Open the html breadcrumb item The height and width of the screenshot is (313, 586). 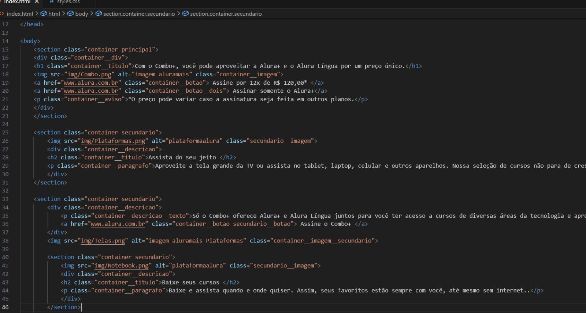coord(54,14)
